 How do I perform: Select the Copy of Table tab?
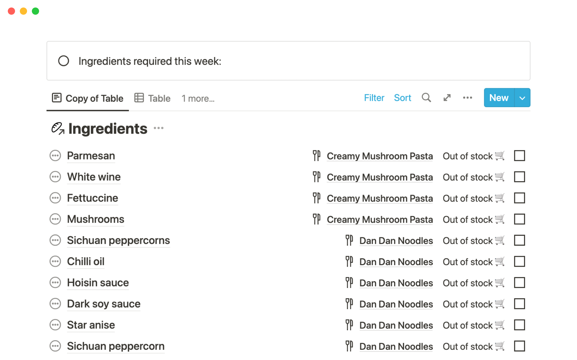88,98
